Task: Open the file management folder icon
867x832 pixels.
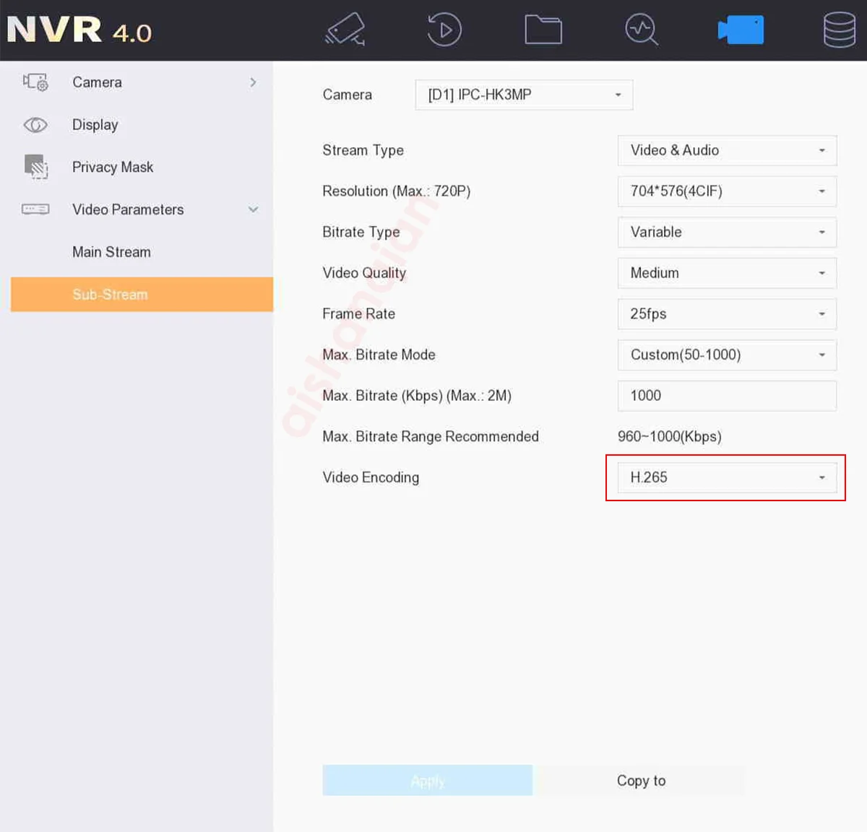Action: [x=543, y=30]
